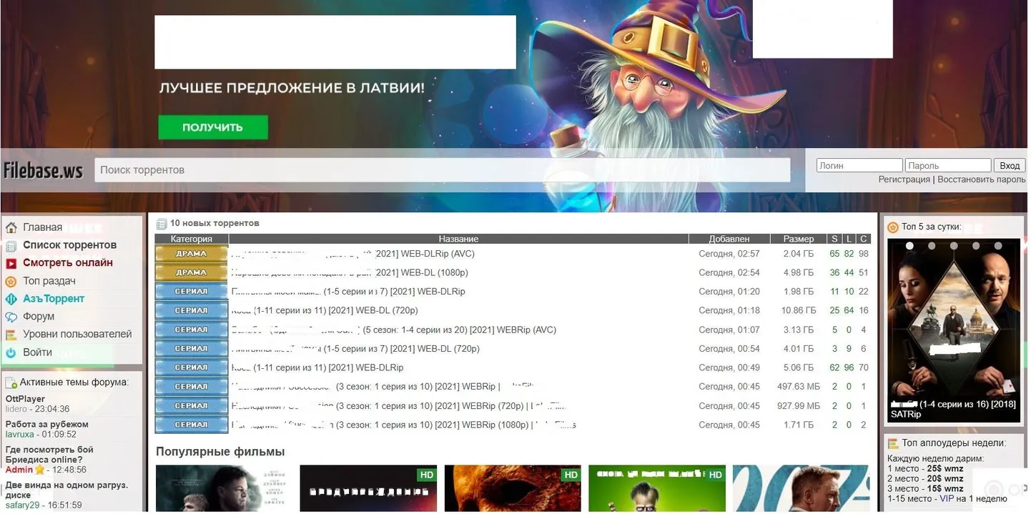The width and height of the screenshot is (1031, 514).
Task: Open Список торрентов in the sidebar
Action: click(69, 245)
